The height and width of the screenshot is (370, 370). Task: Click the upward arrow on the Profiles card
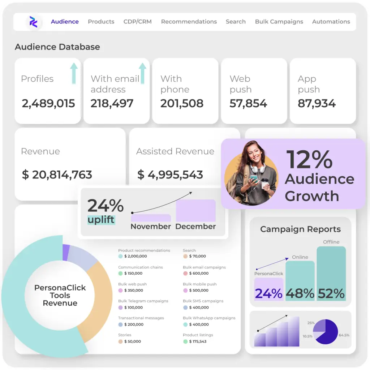(x=74, y=72)
